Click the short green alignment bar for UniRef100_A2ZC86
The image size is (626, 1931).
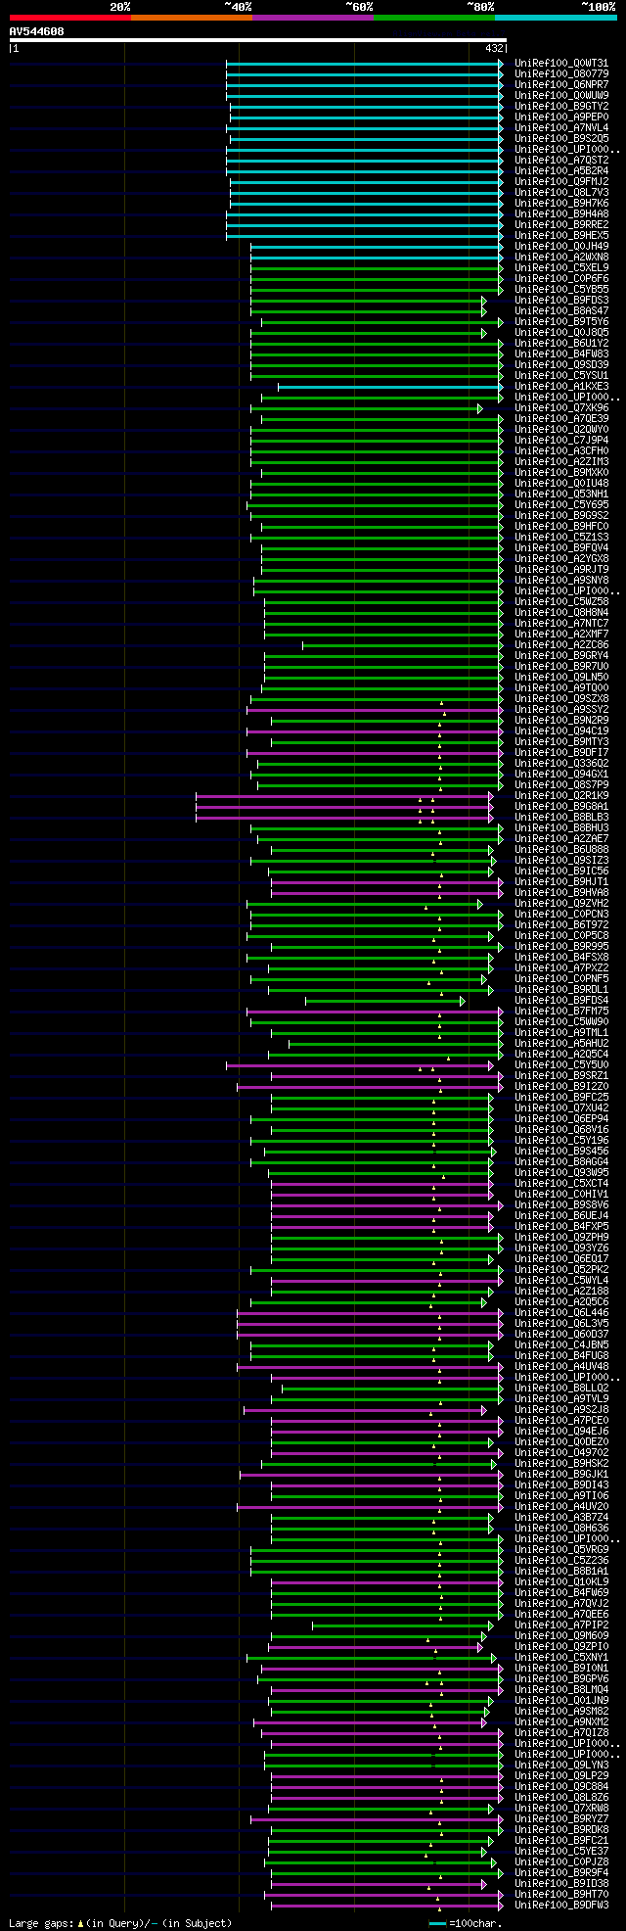(403, 645)
